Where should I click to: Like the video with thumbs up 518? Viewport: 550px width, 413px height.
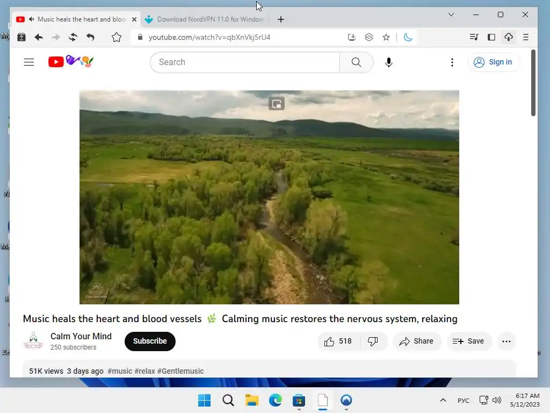click(338, 341)
